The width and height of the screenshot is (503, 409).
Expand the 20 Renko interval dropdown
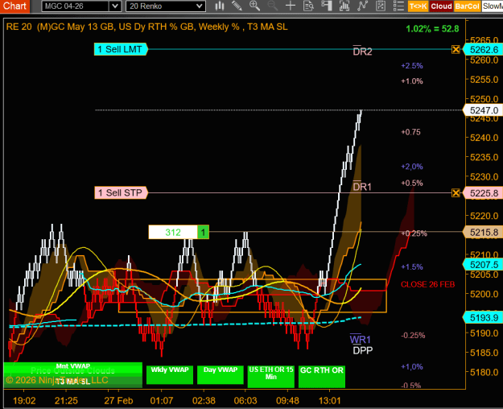[200, 6]
